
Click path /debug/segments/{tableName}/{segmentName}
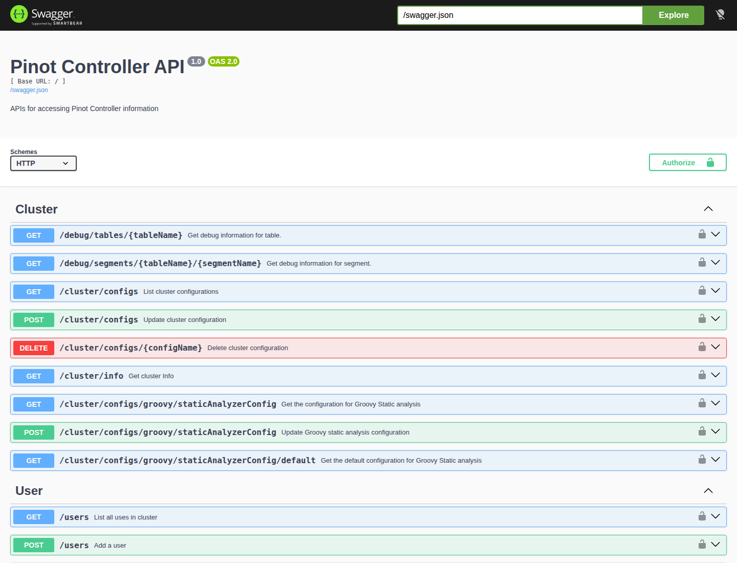[160, 263]
